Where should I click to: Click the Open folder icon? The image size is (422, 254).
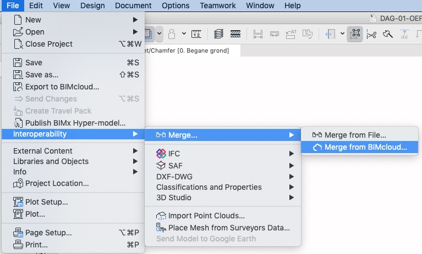point(18,32)
